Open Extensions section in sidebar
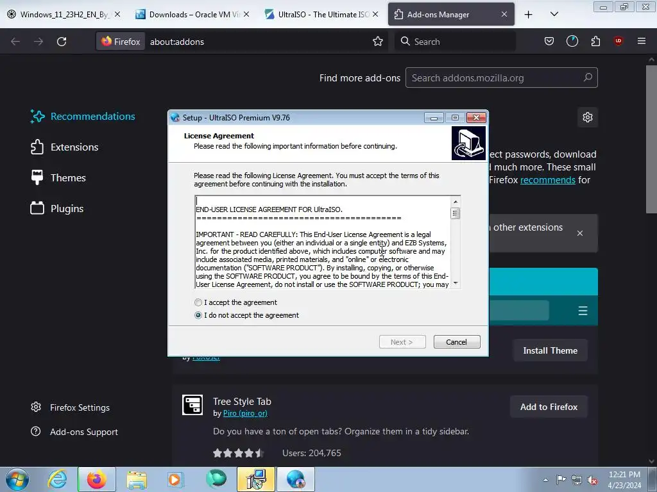Viewport: 657px width, 492px height. pos(65,147)
